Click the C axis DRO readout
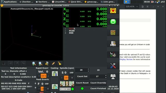Image resolution: width=166 pixels, height=93 pixels. click(85, 25)
